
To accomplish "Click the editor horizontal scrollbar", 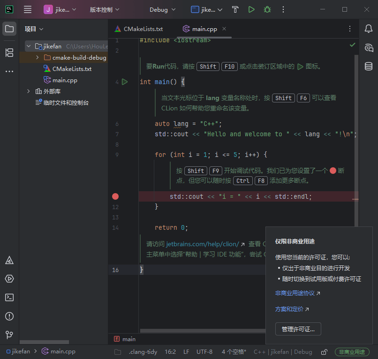I will [x=203, y=330].
